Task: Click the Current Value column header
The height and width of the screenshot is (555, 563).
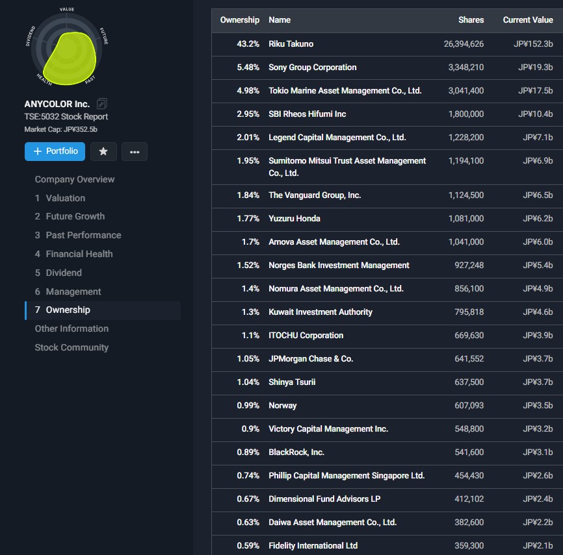Action: pos(528,19)
